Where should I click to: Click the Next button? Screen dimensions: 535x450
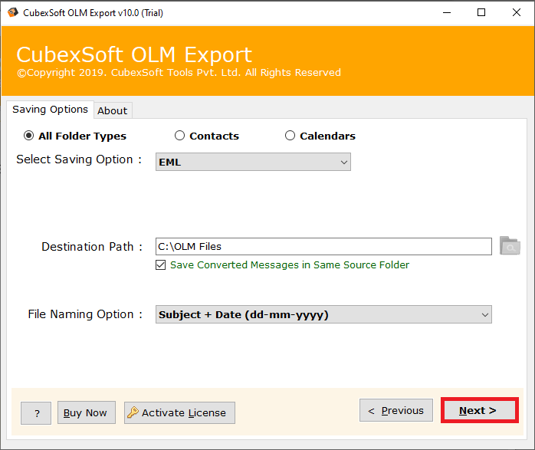479,410
